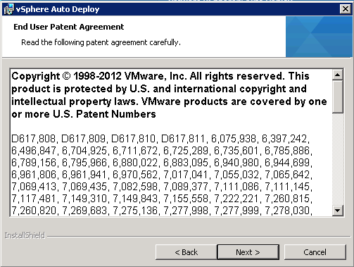
Task: Click patent number 6,075,938 in the list
Action: tap(234, 139)
